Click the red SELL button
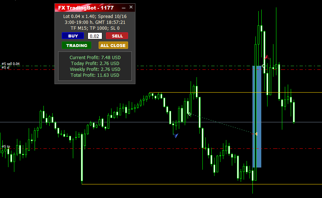Image resolution: width=322 pixels, height=198 pixels. 117,36
